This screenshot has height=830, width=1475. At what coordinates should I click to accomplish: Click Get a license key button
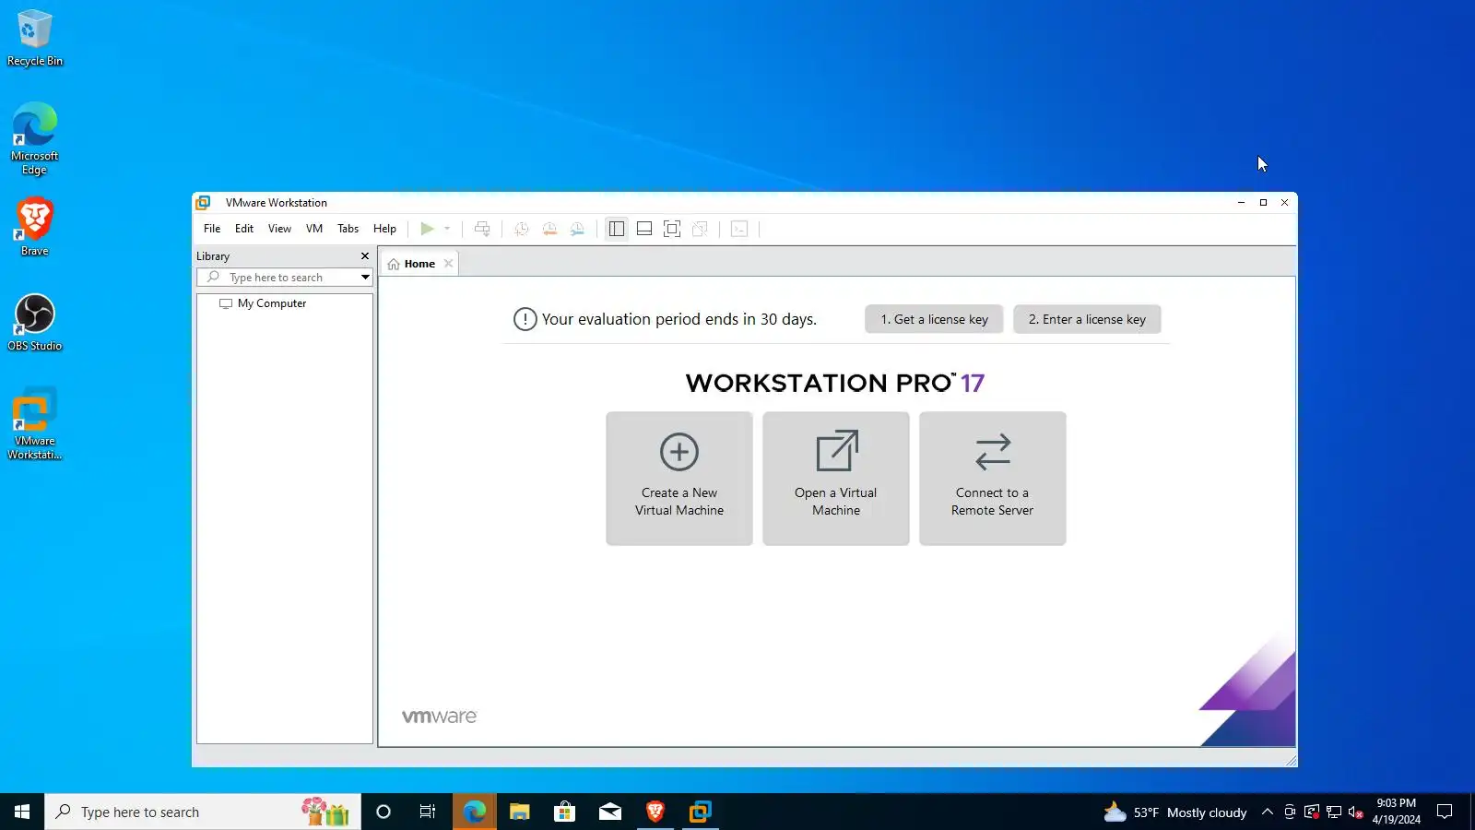[x=934, y=319]
